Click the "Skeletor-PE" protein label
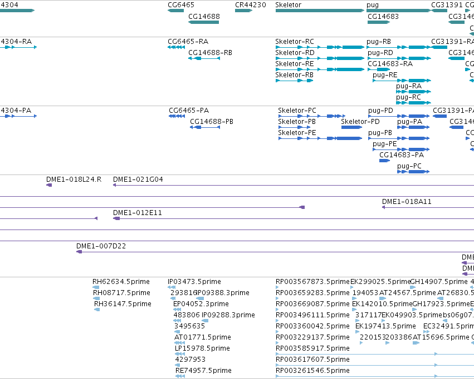 coord(297,133)
